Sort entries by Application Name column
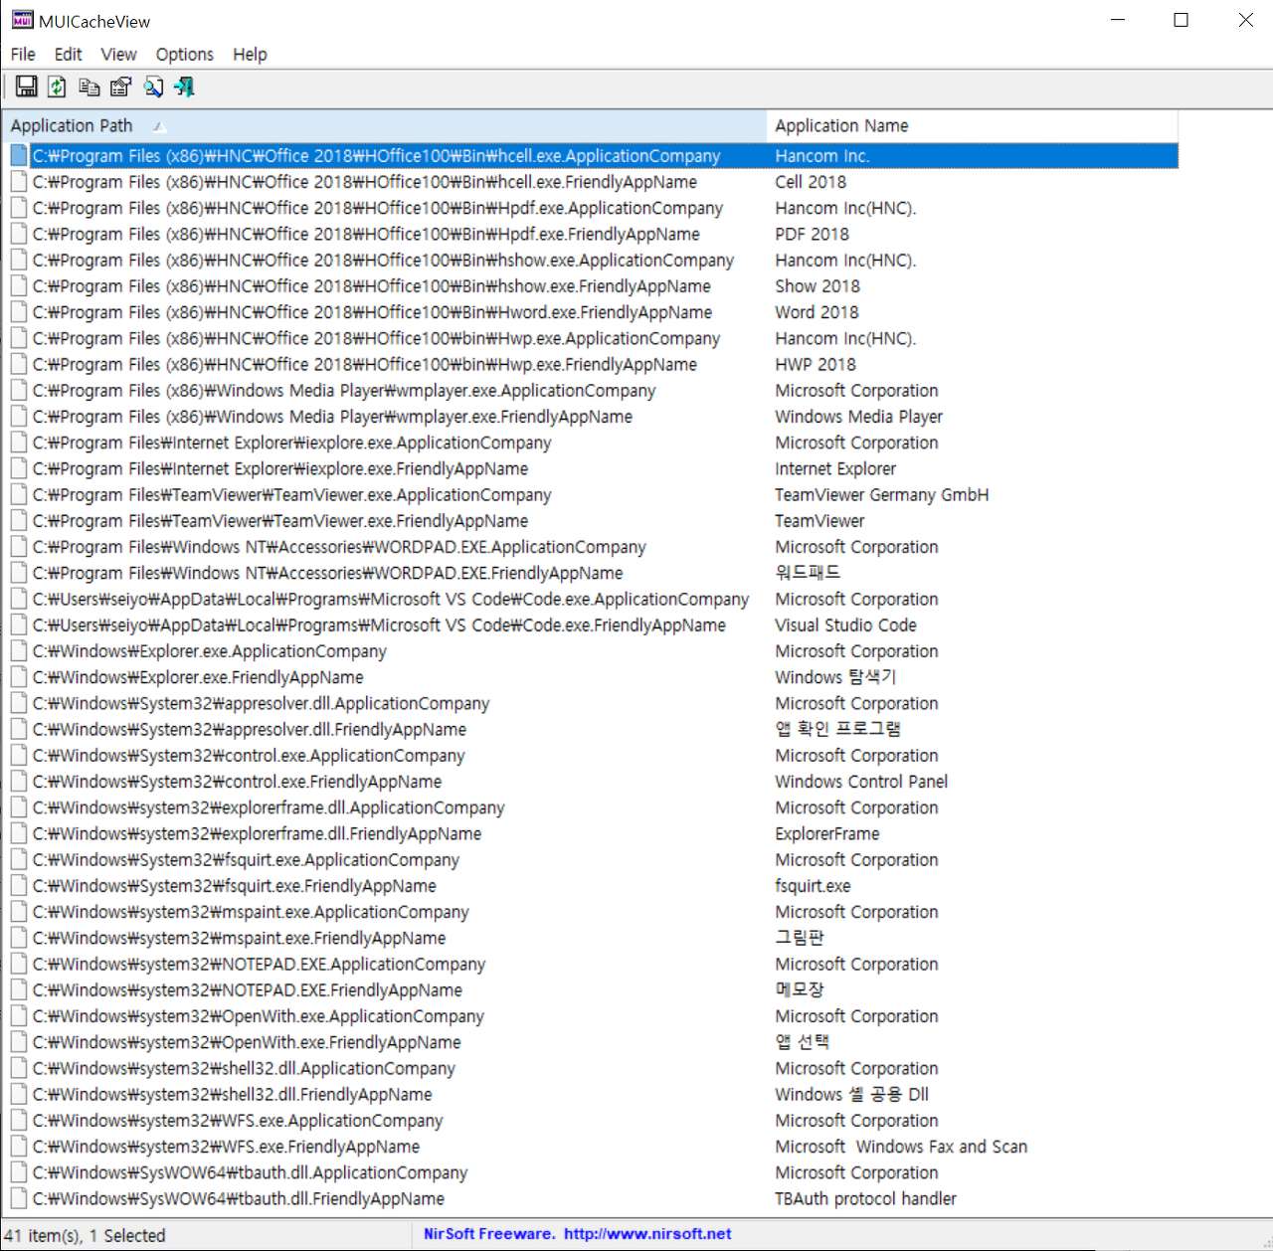Image resolution: width=1273 pixels, height=1251 pixels. click(840, 125)
